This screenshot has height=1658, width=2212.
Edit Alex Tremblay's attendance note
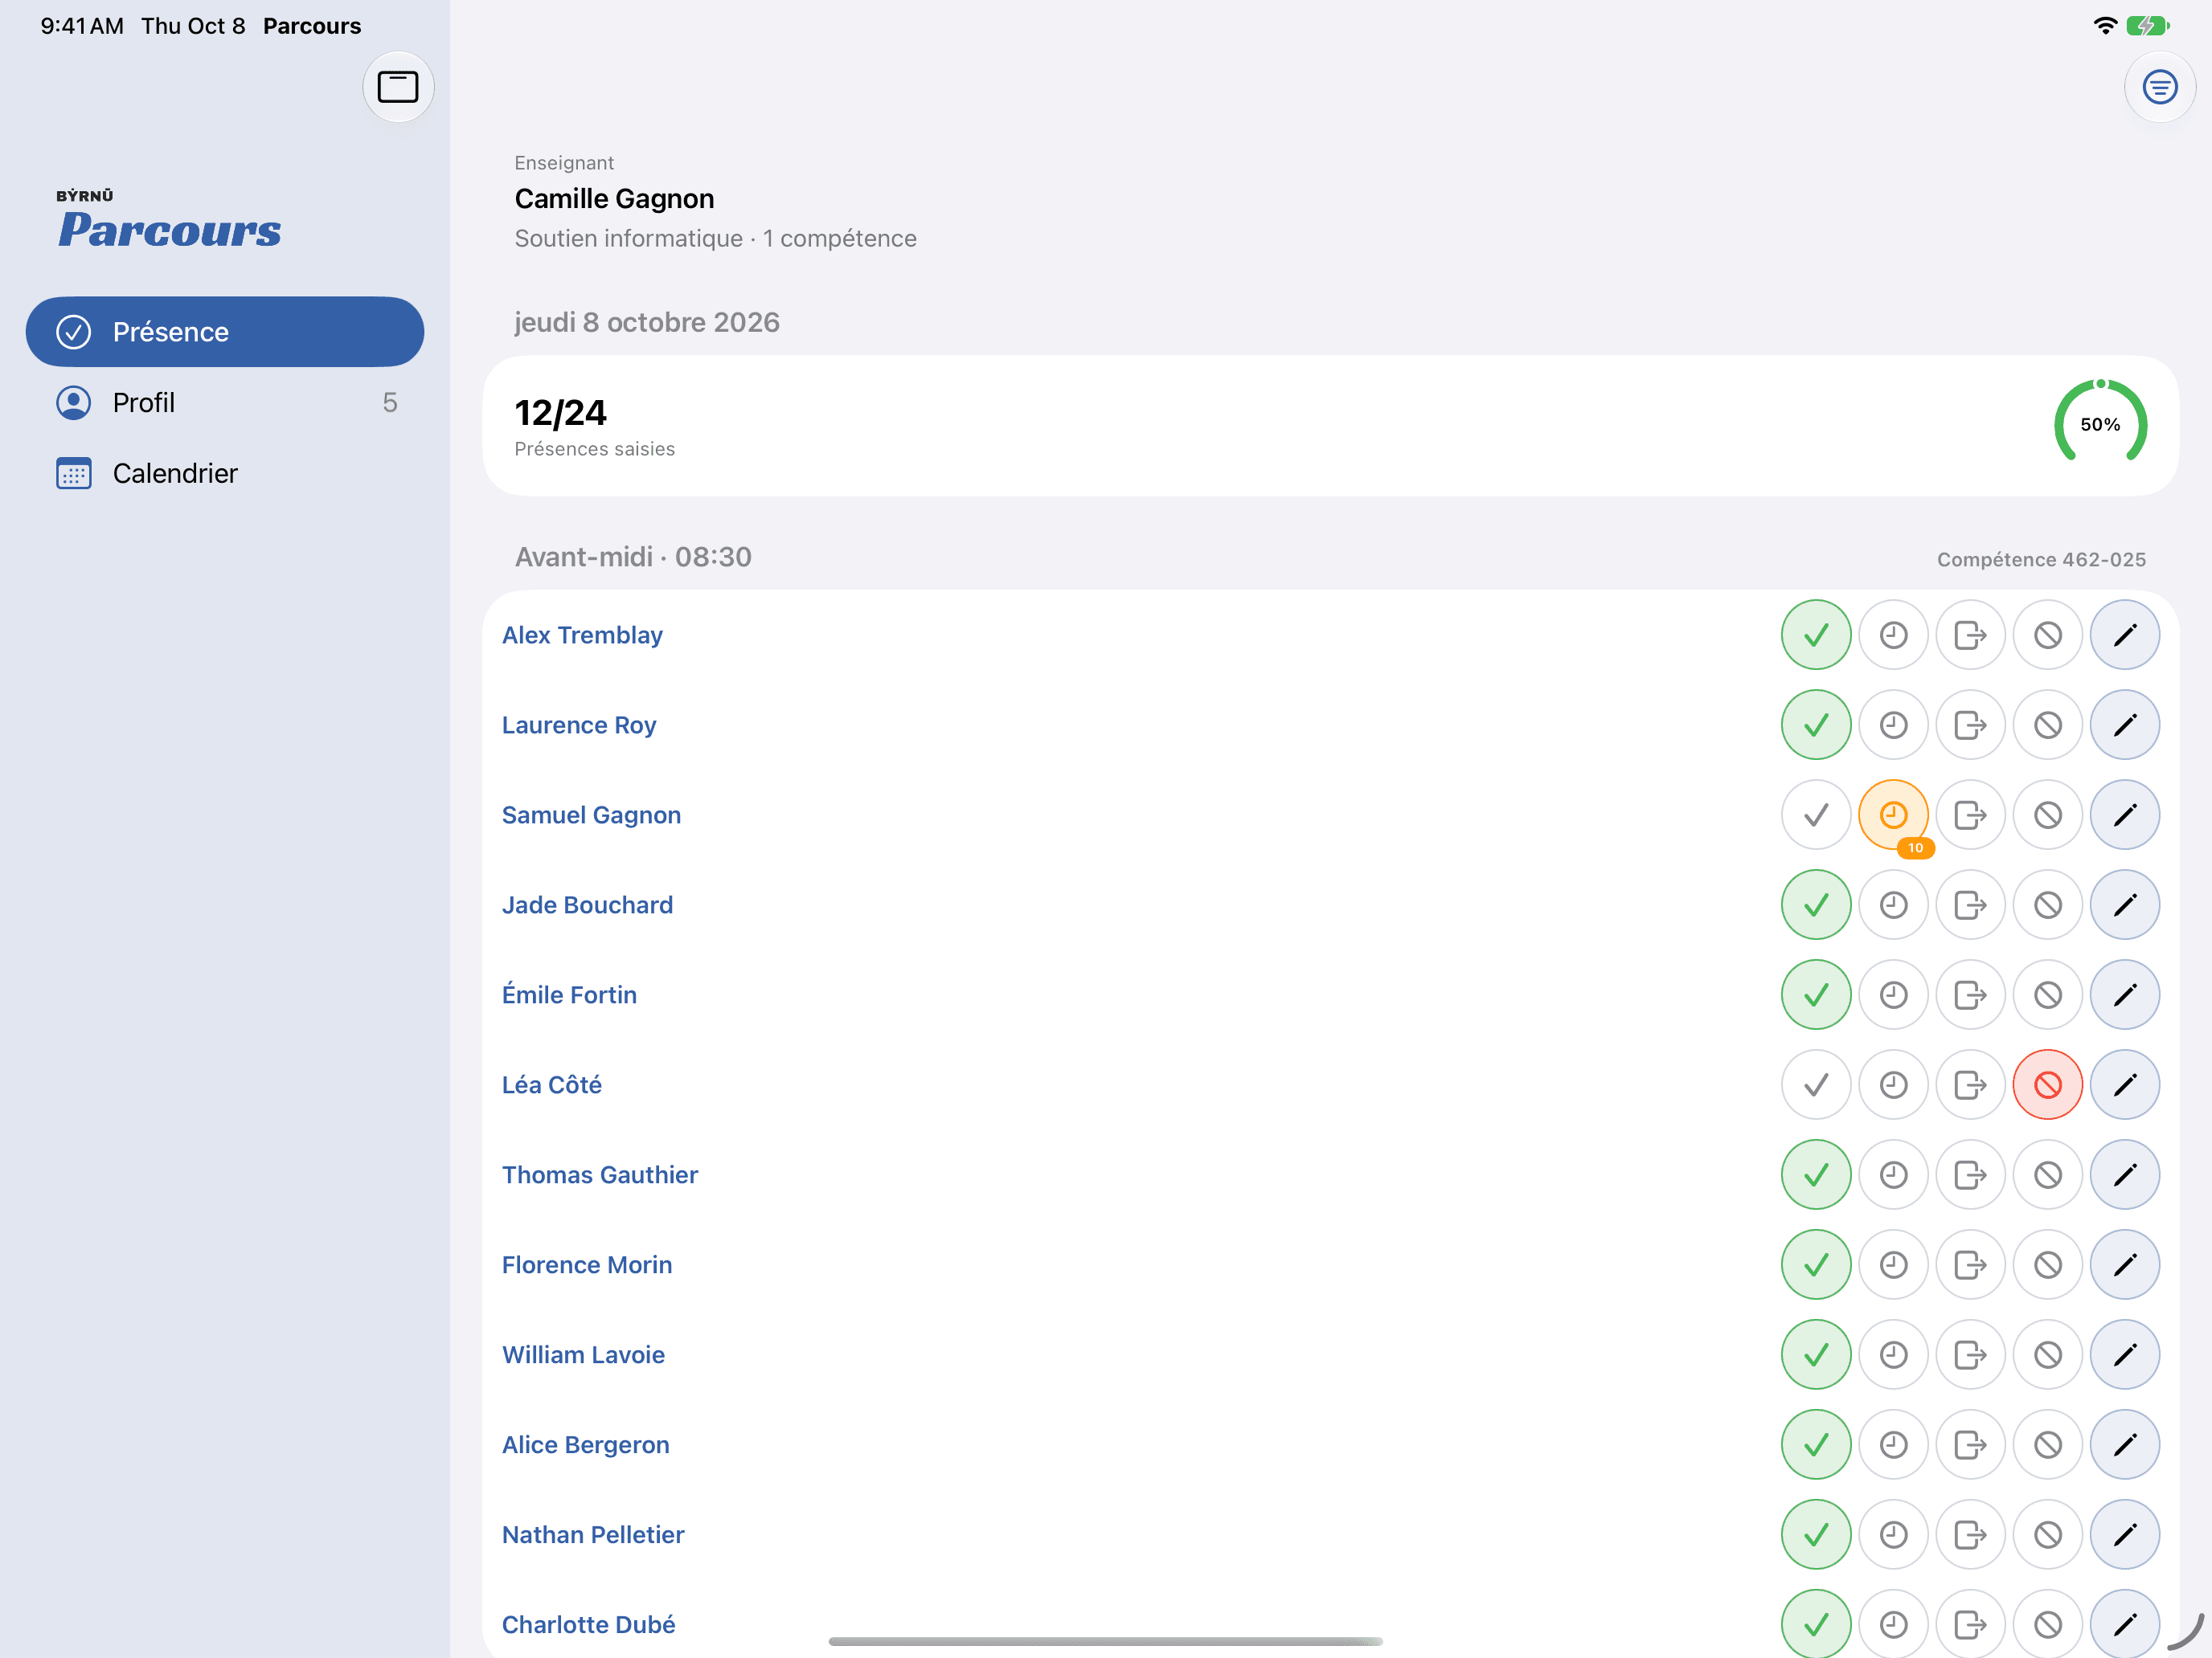pos(2125,635)
